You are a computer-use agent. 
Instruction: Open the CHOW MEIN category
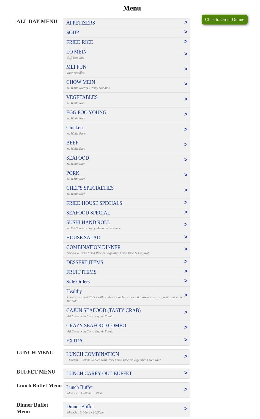[81, 82]
